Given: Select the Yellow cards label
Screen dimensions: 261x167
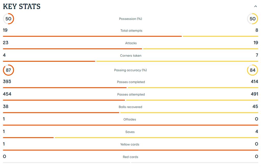Looking at the screenshot, I should point(130,145).
